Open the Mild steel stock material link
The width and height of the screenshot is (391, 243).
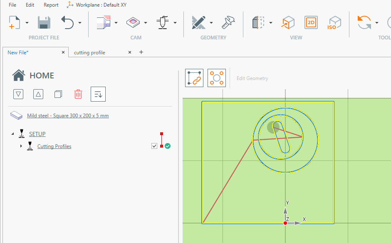click(x=68, y=116)
